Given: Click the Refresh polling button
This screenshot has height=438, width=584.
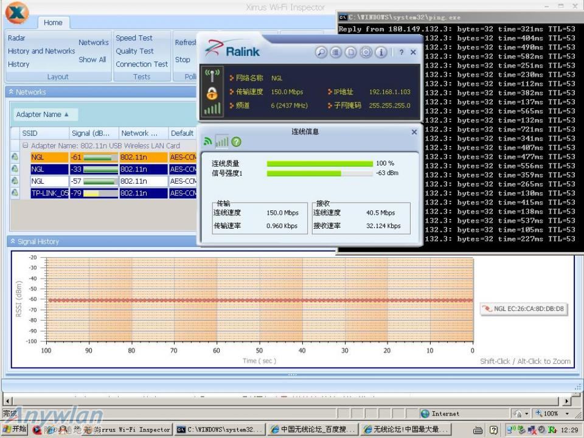Looking at the screenshot, I should tap(186, 43).
